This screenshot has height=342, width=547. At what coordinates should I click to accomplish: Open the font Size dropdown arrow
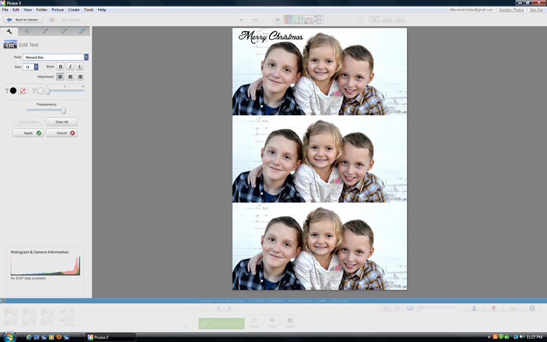pos(36,67)
